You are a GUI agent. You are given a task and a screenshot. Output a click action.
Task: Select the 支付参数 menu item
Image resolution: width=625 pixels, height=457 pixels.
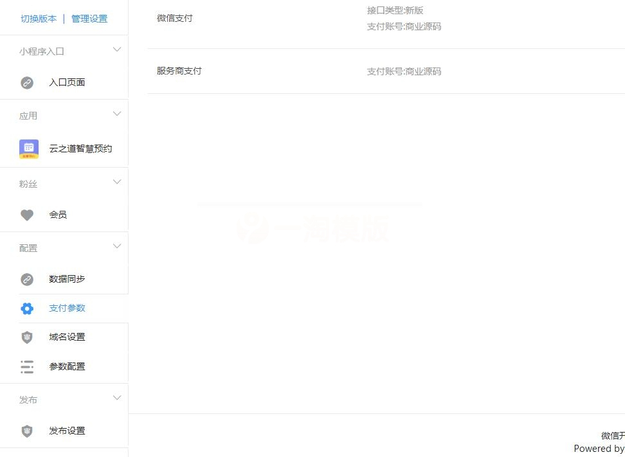pyautogui.click(x=68, y=308)
